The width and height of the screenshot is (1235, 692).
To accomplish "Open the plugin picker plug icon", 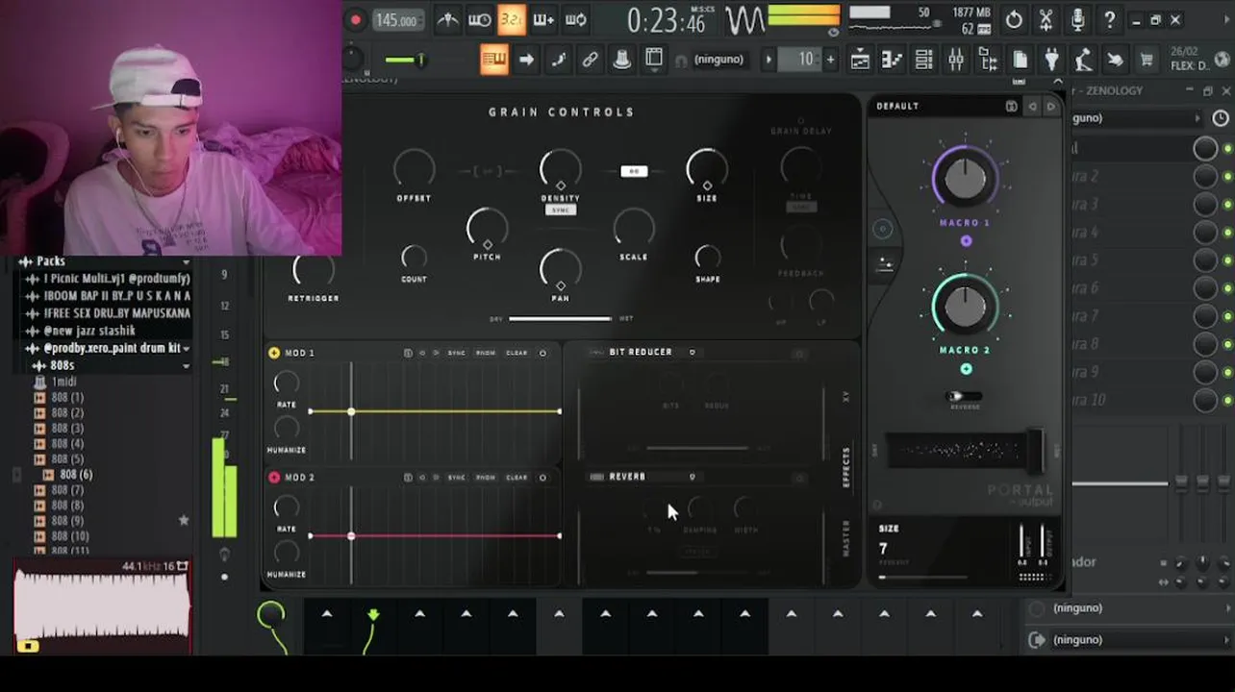I will point(1051,60).
